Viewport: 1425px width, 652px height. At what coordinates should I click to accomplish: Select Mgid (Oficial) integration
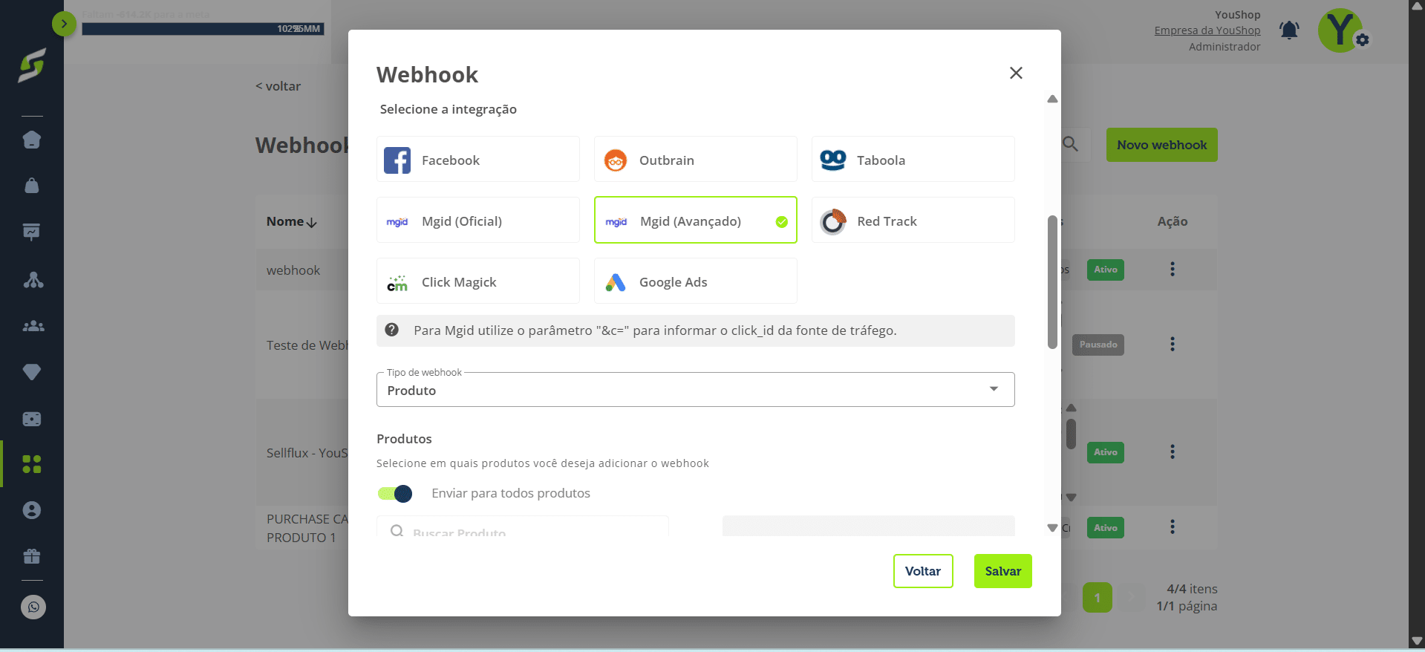[x=477, y=220]
